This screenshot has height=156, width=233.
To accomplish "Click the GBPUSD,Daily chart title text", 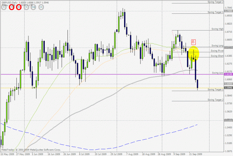I will [10, 3].
